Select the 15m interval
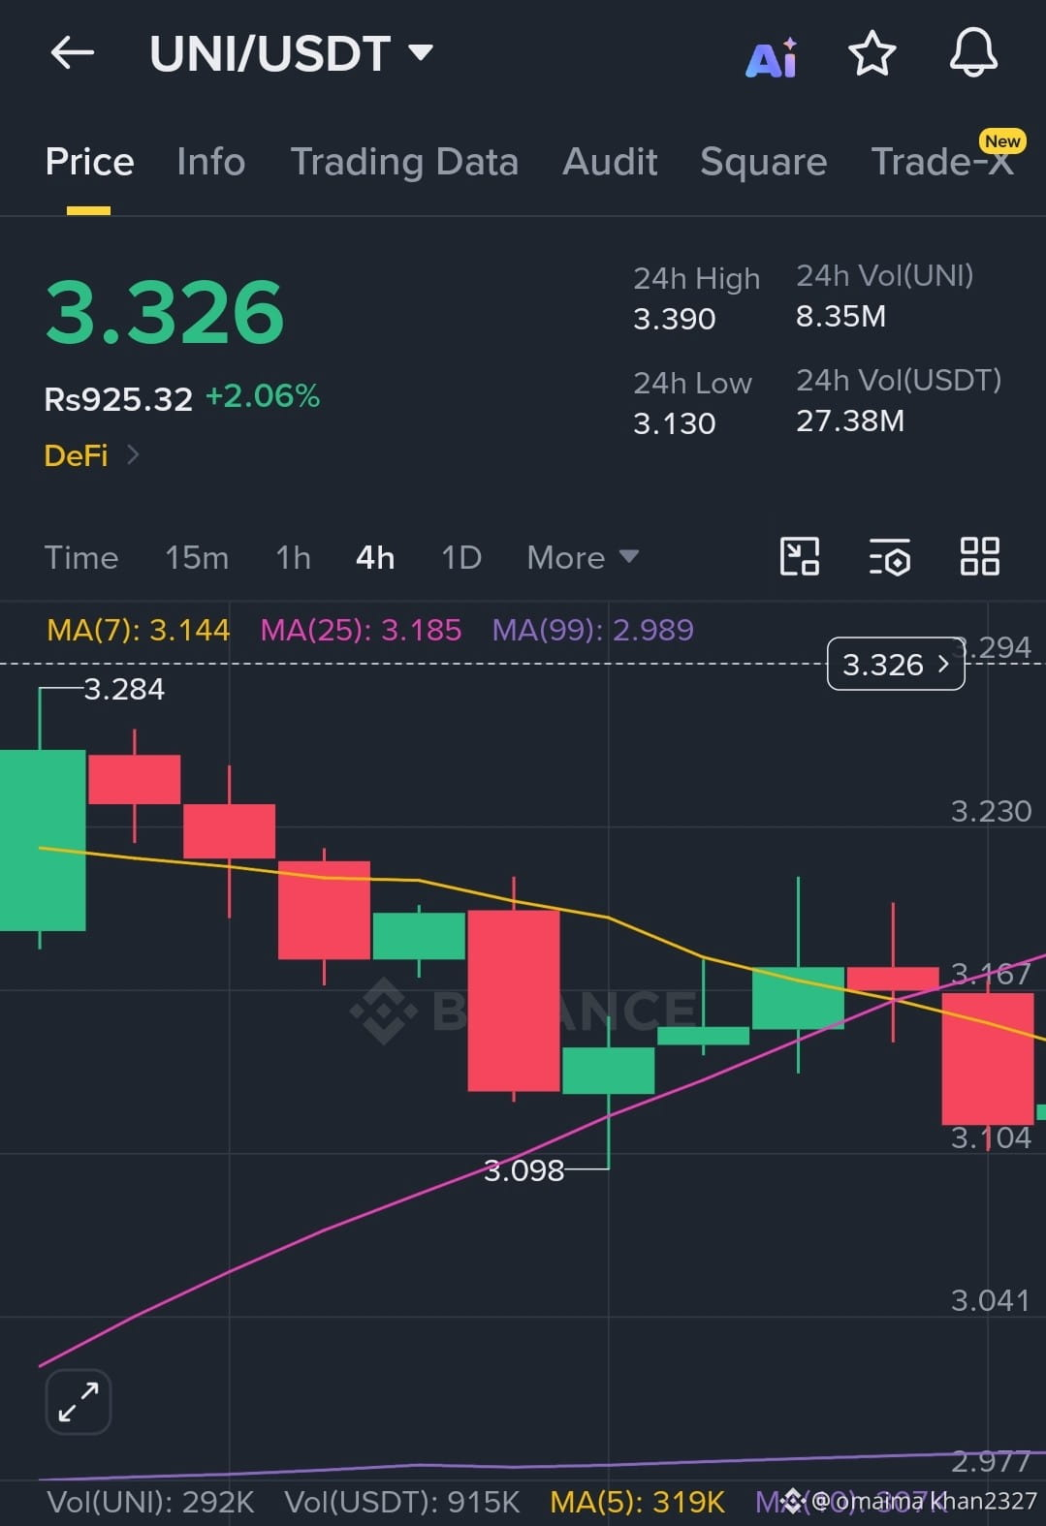 [197, 558]
